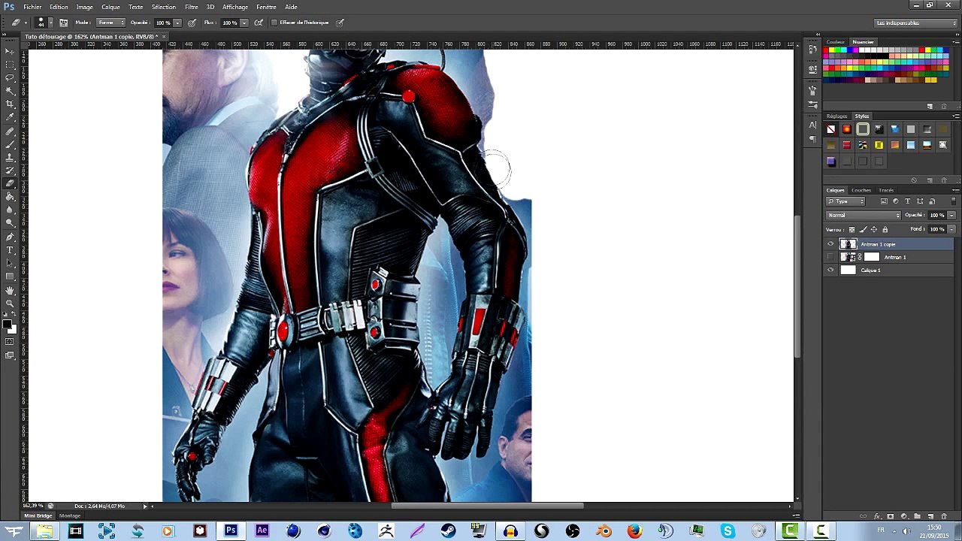
Task: Switch to the Tracés tab
Action: [x=886, y=190]
